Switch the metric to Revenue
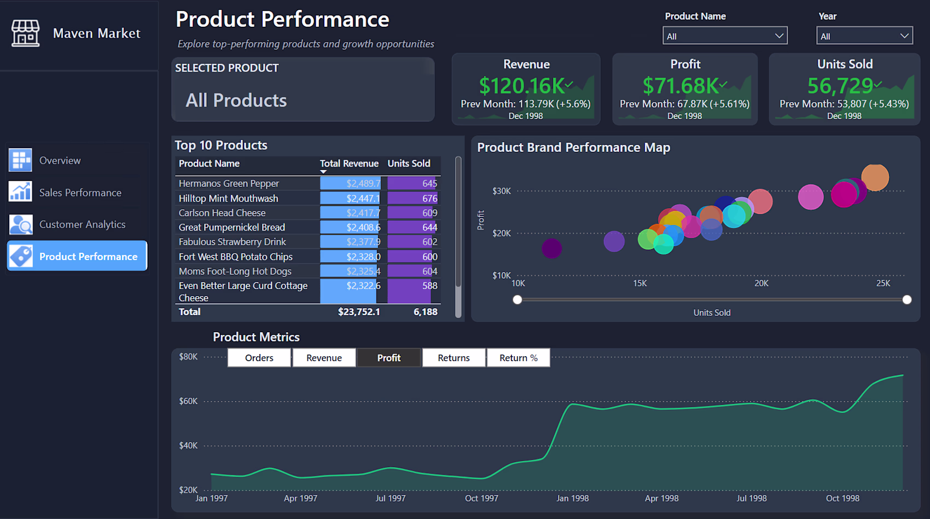The image size is (930, 519). point(324,358)
